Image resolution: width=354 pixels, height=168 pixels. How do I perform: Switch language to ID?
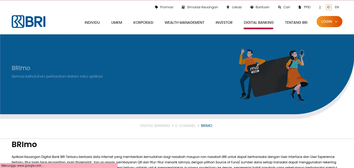(329, 7)
